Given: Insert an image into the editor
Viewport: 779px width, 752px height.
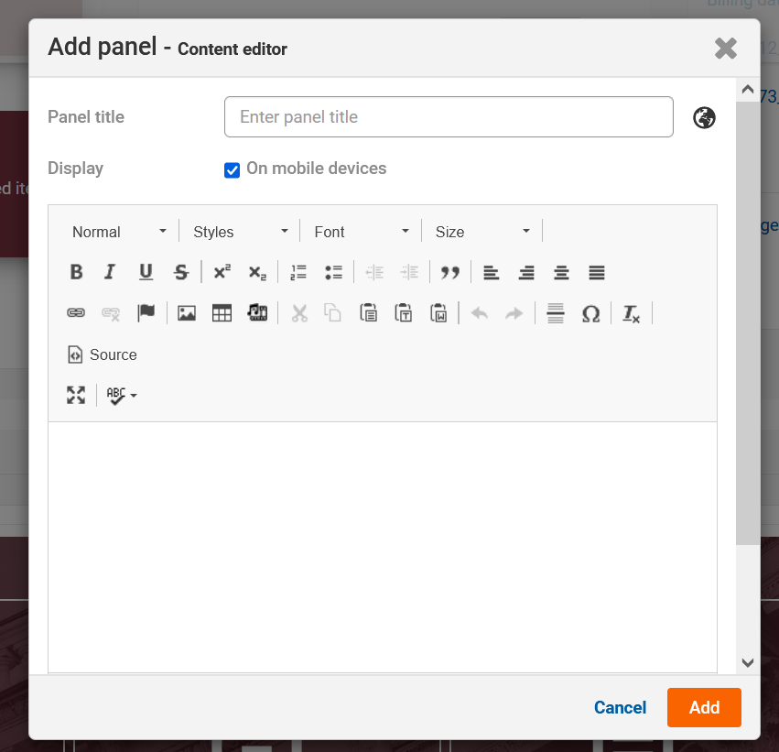Looking at the screenshot, I should [187, 313].
